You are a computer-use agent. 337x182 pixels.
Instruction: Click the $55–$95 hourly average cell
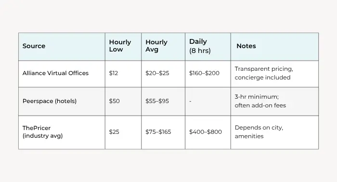click(x=163, y=102)
